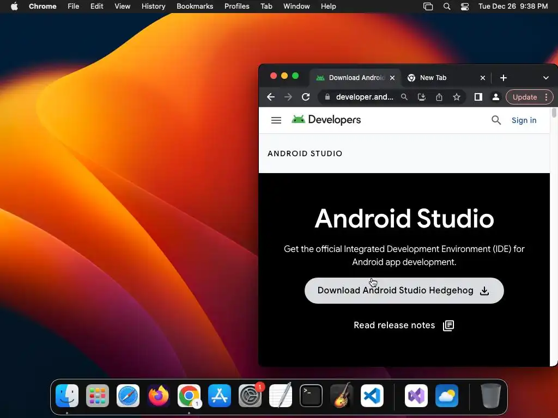Screen dimensions: 558x418
Task: Click Read release notes link
Action: (395, 325)
